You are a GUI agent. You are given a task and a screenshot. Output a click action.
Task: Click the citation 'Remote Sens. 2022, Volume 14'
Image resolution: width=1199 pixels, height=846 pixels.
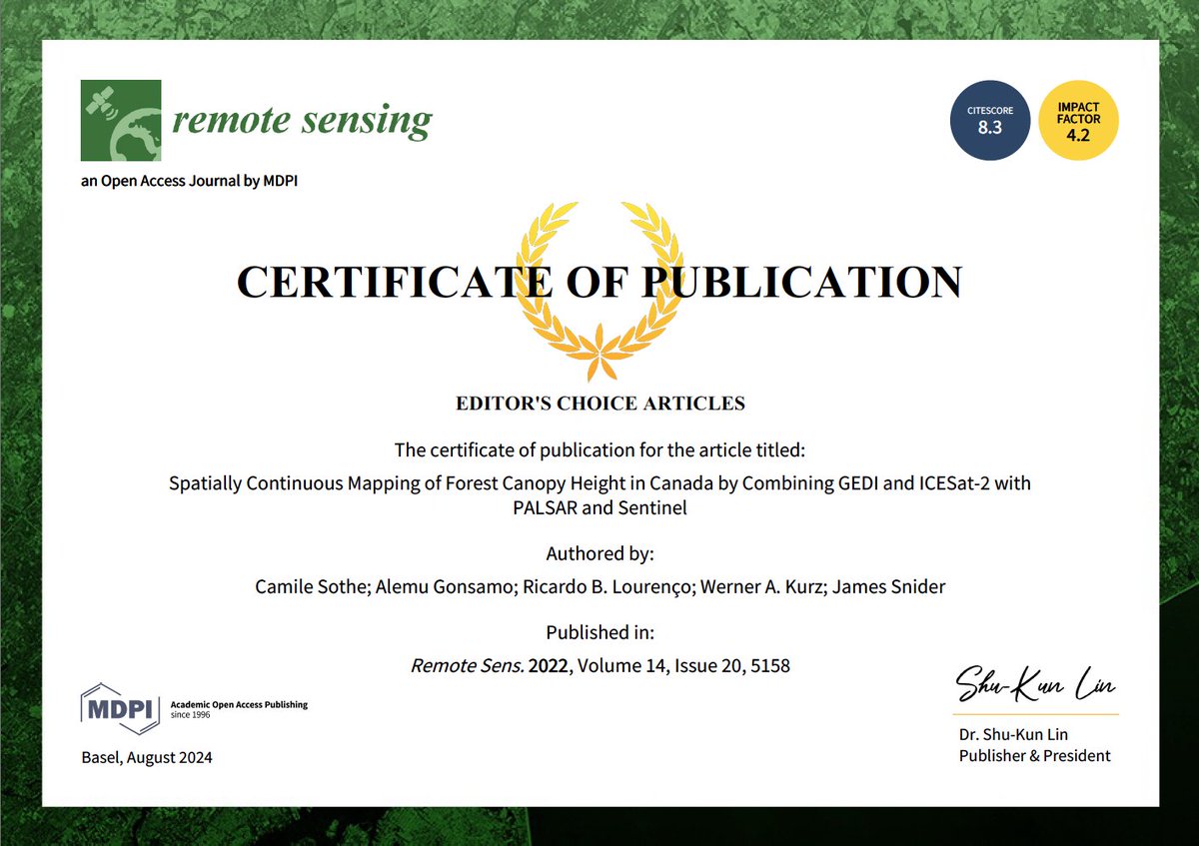tap(600, 665)
